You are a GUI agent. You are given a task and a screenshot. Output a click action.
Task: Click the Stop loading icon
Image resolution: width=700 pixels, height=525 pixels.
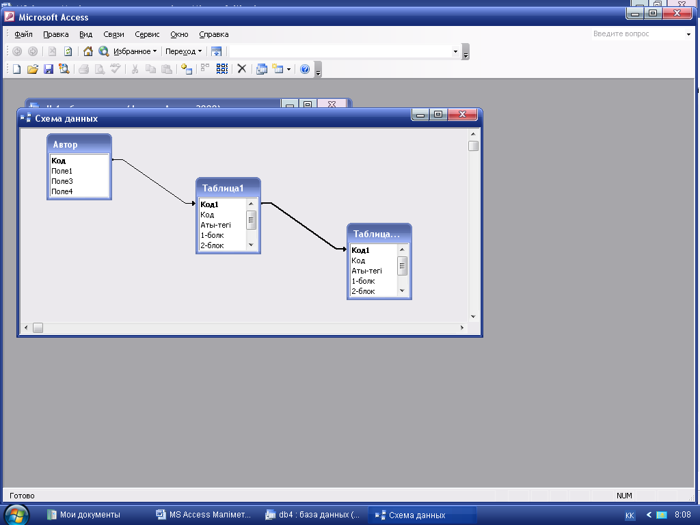(52, 51)
